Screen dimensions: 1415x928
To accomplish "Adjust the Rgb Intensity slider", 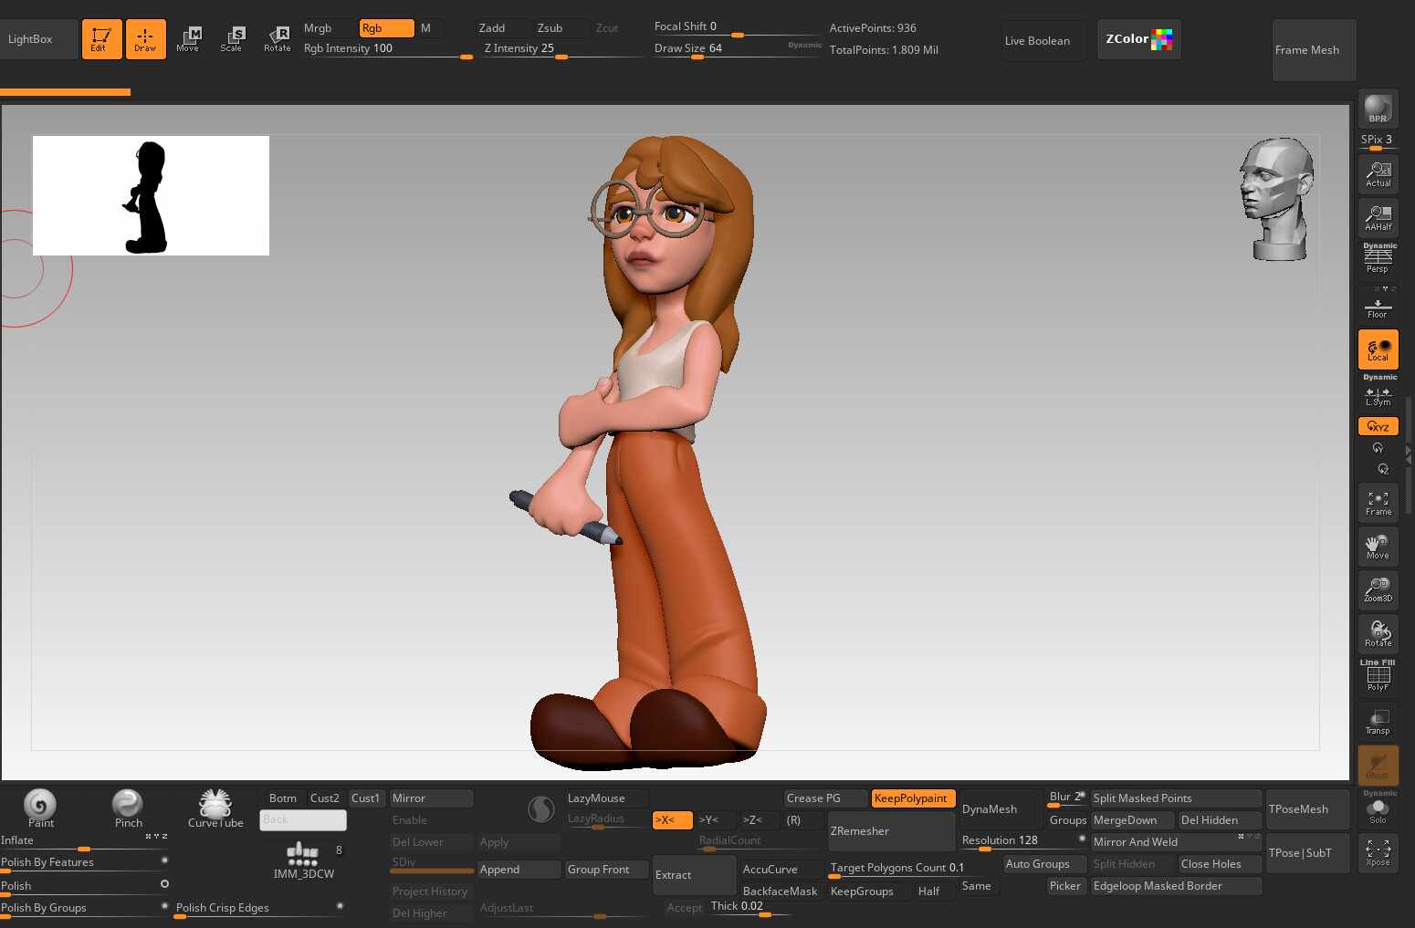I will pos(387,49).
